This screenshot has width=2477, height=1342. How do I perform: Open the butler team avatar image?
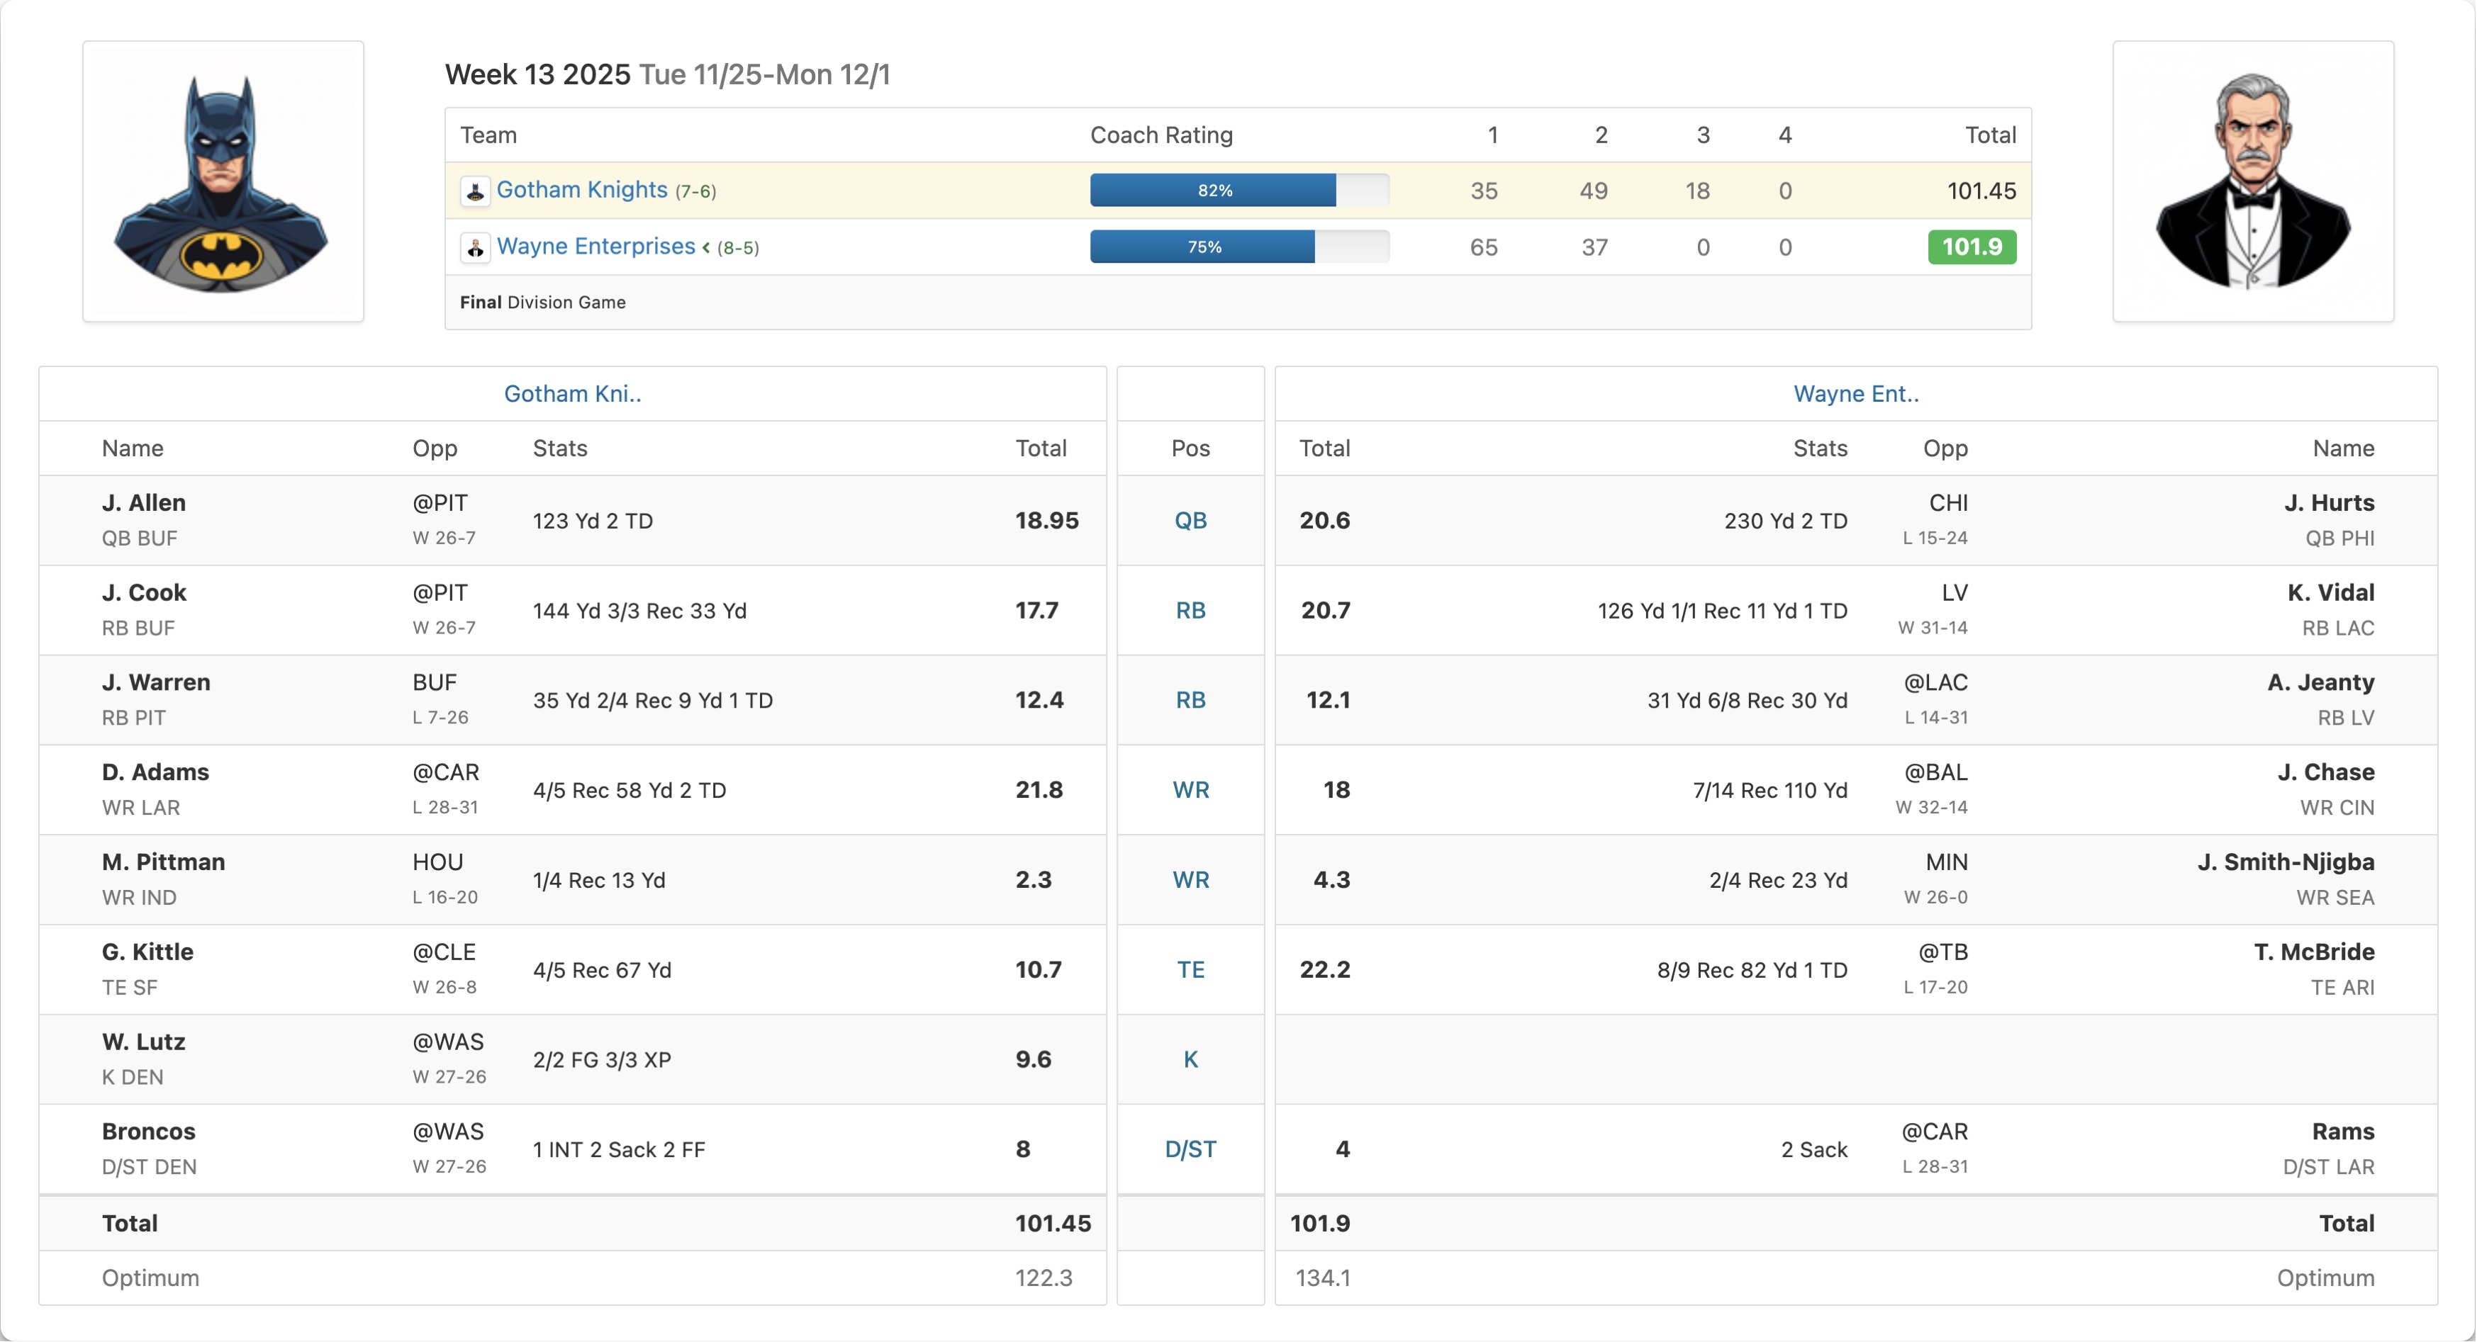2252,181
